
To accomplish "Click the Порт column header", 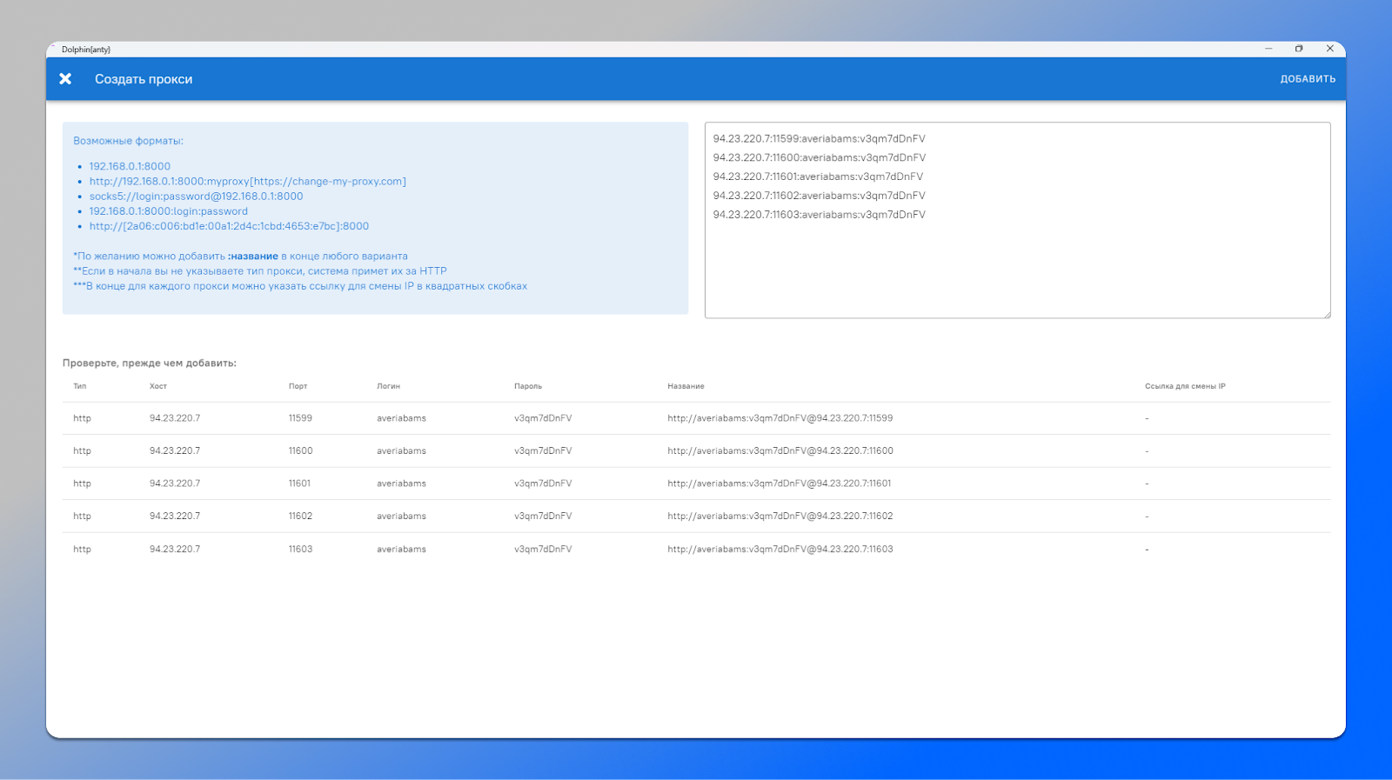I will pos(298,386).
